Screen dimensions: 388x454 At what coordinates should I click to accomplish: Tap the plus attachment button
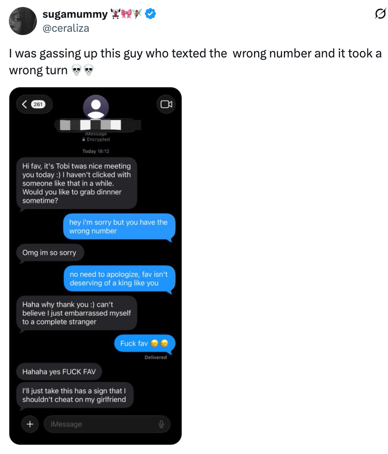pyautogui.click(x=30, y=424)
